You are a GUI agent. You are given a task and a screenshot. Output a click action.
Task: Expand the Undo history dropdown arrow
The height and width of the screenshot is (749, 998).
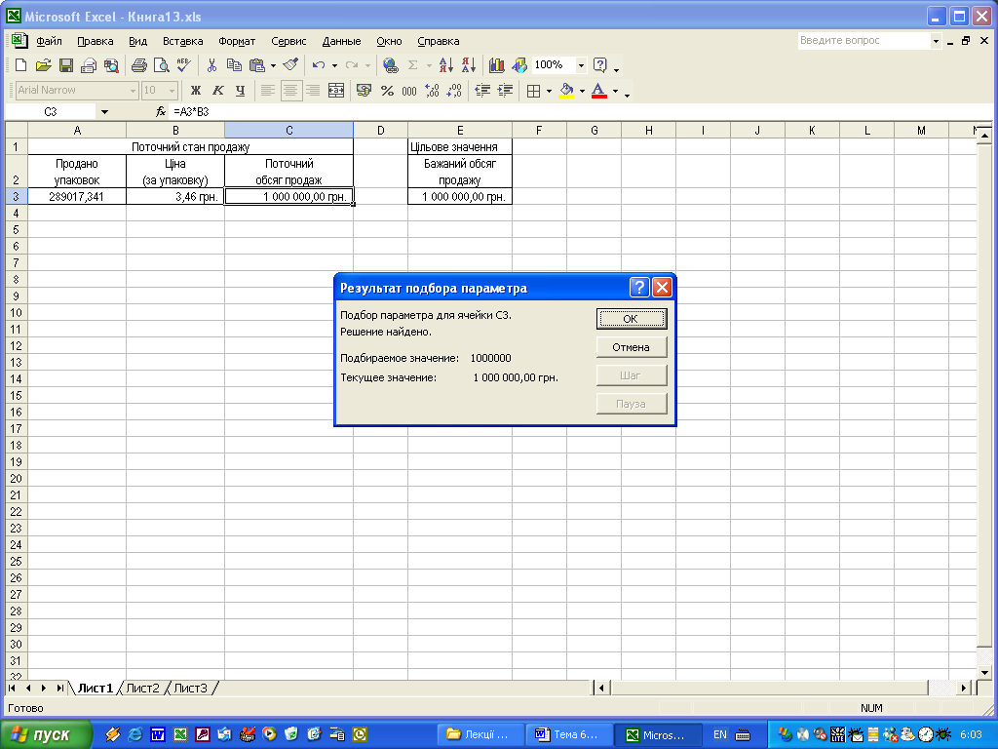point(335,65)
